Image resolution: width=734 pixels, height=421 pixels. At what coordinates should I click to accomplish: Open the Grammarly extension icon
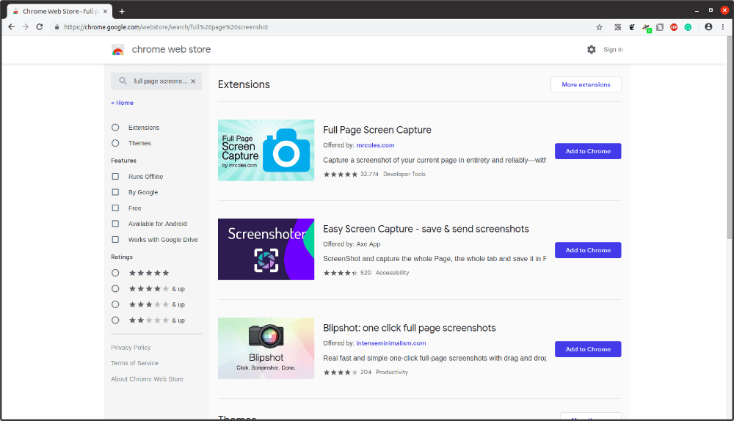(x=688, y=27)
